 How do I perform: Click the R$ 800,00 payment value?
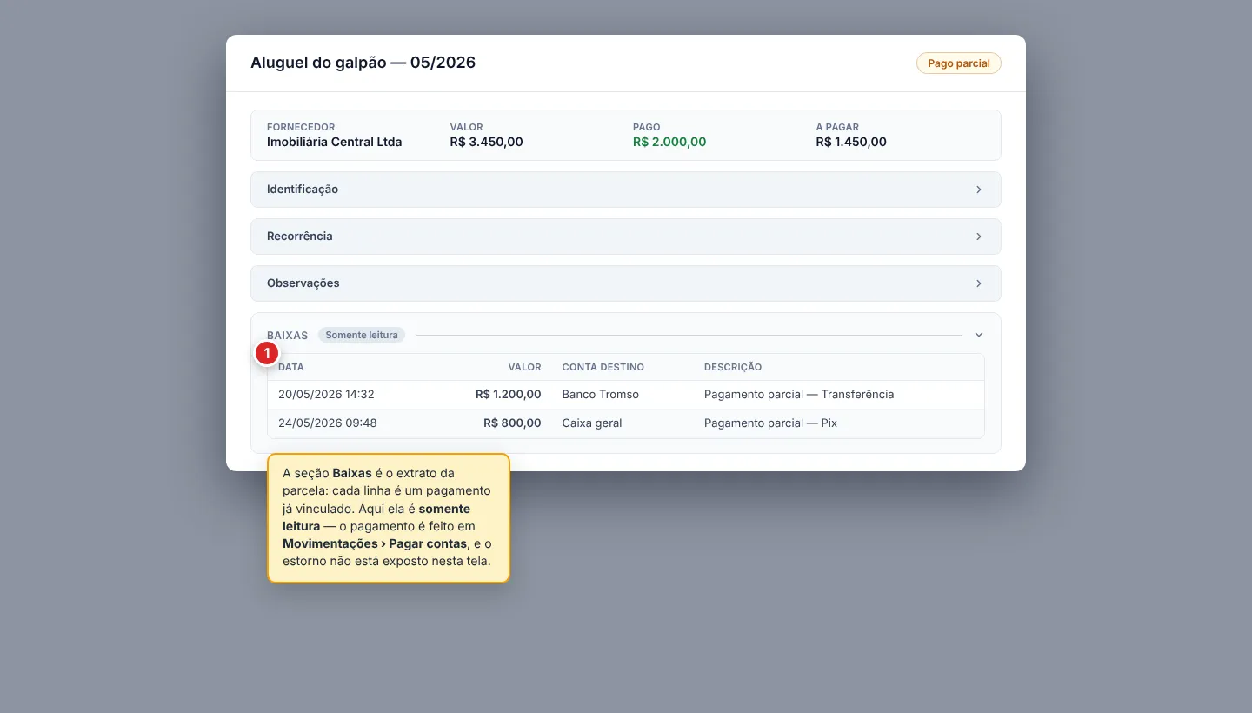pyautogui.click(x=512, y=423)
